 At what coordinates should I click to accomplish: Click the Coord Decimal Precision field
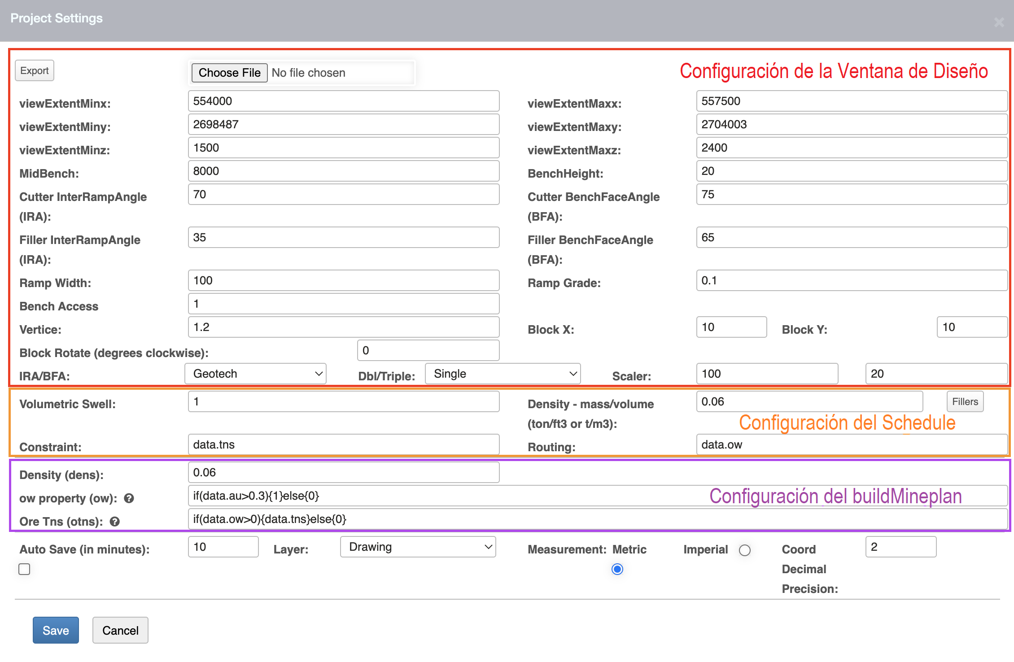tap(900, 547)
